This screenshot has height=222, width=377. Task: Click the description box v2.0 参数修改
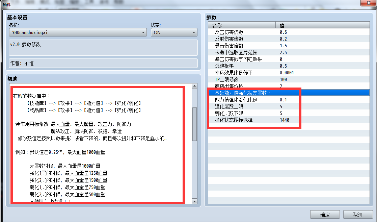tap(103, 48)
